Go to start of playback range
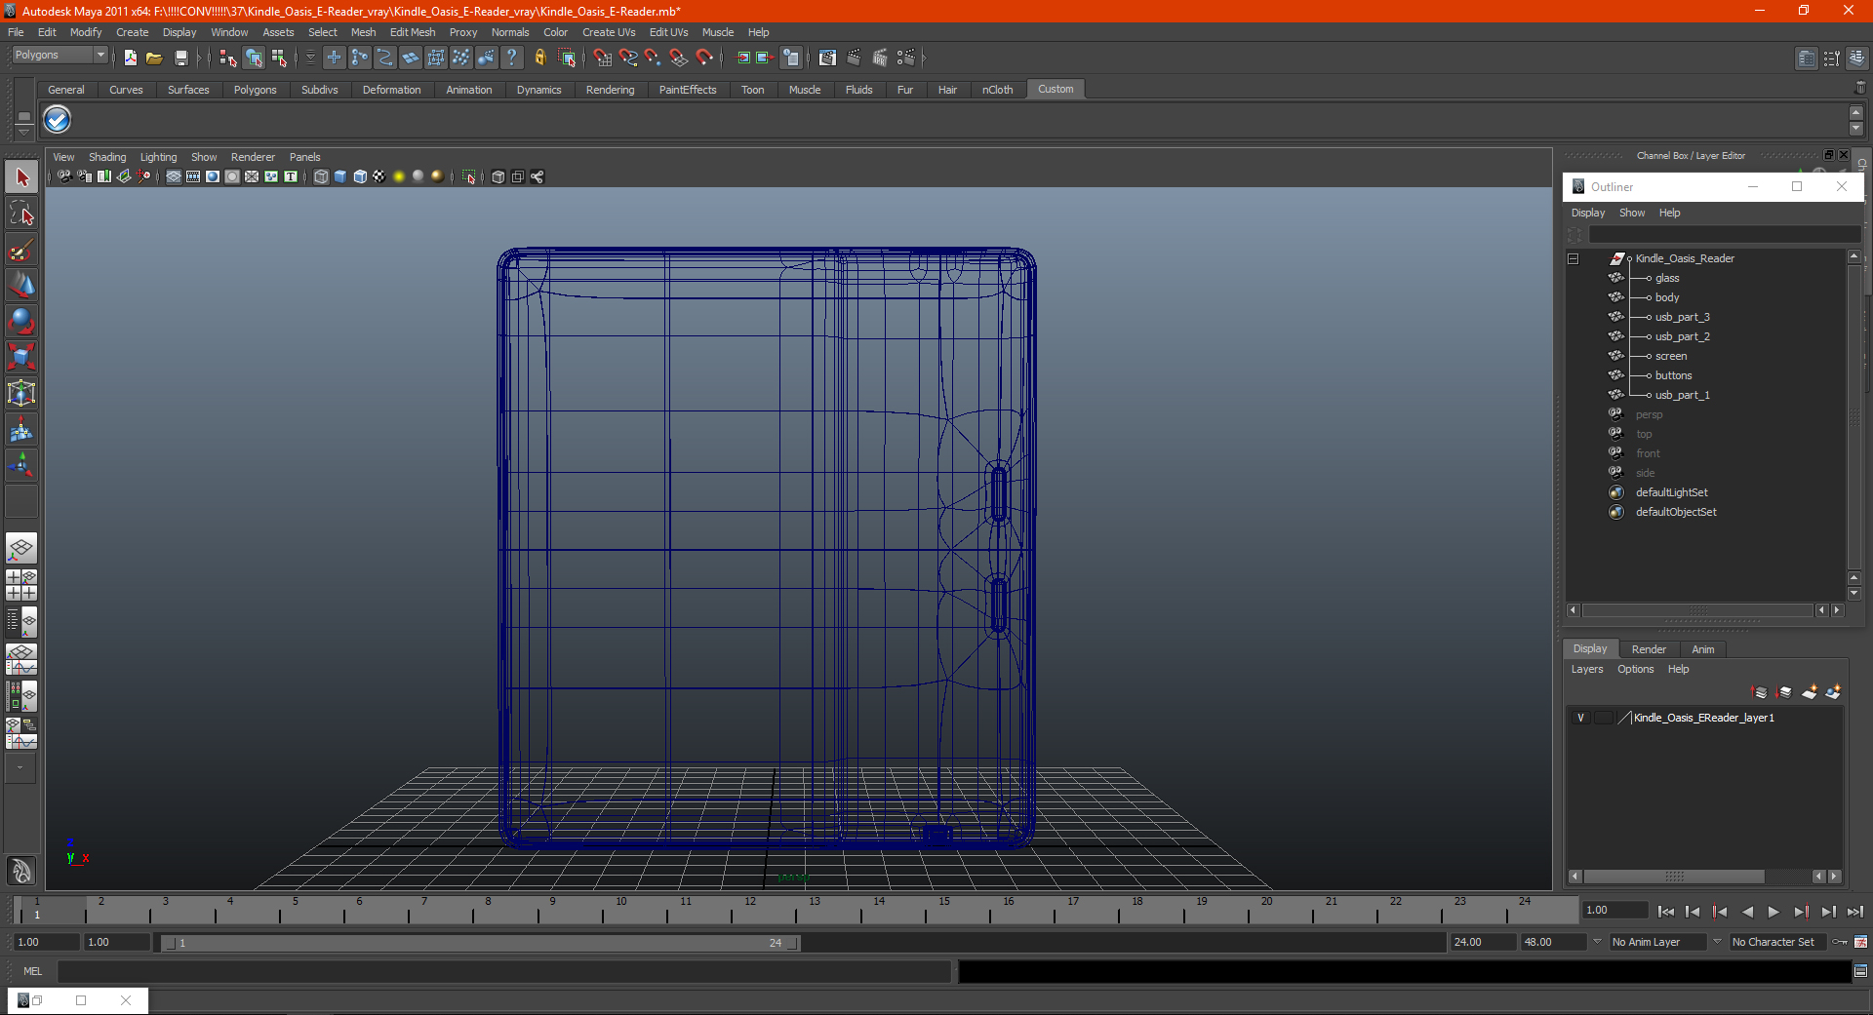The image size is (1873, 1015). point(1666,912)
